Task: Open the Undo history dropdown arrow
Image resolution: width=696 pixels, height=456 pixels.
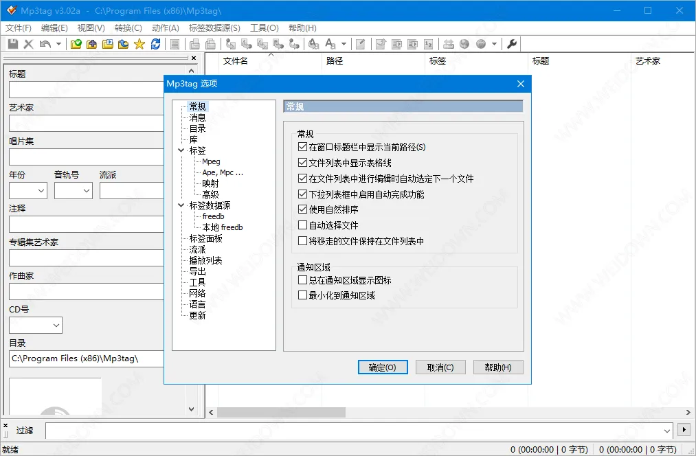Action: (58, 44)
